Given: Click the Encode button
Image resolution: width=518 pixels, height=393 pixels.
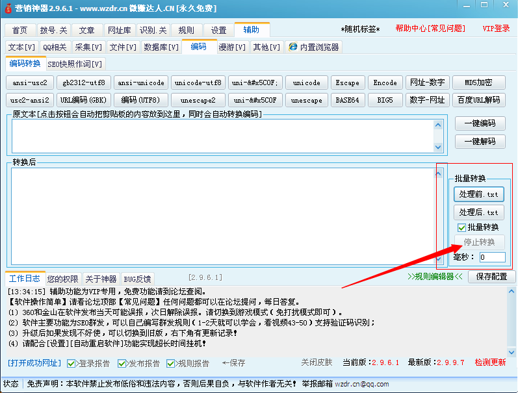Looking at the screenshot, I should 385,82.
